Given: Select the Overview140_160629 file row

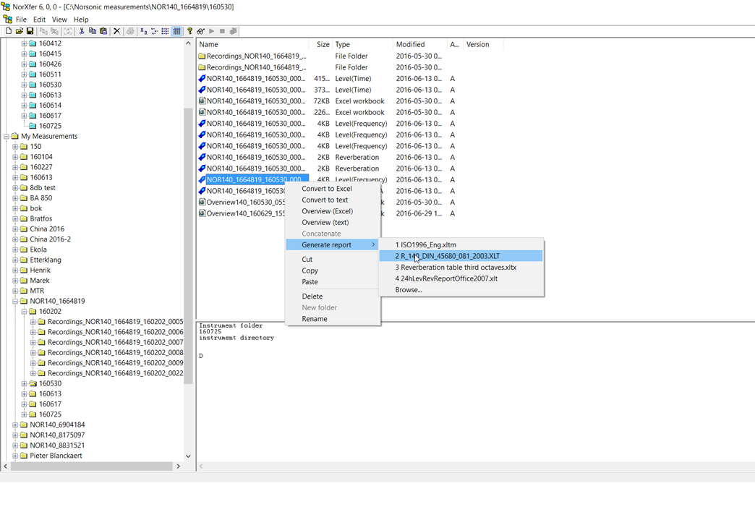Looking at the screenshot, I should point(246,213).
